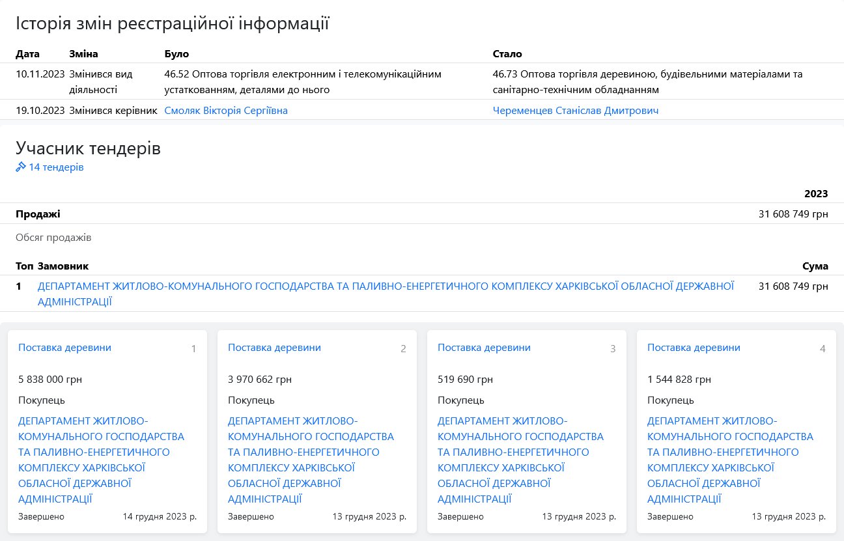844x541 pixels.
Task: Open Поставка деревини tender card number 1
Action: [x=65, y=348]
